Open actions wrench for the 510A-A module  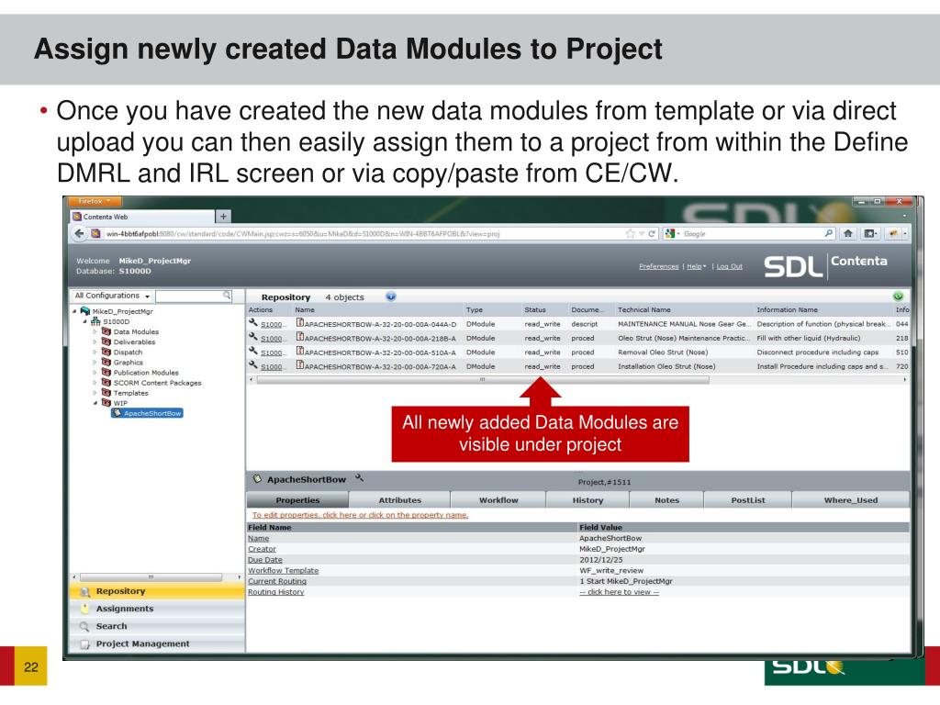click(253, 351)
